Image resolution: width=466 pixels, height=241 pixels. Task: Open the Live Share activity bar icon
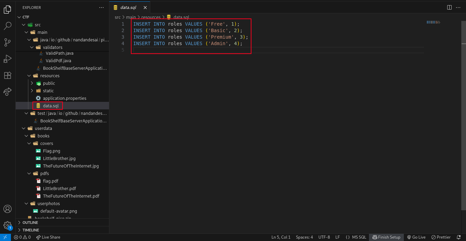8,92
